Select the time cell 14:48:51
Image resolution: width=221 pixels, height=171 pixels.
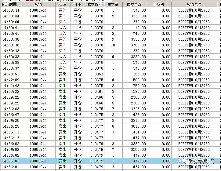(x=11, y=74)
